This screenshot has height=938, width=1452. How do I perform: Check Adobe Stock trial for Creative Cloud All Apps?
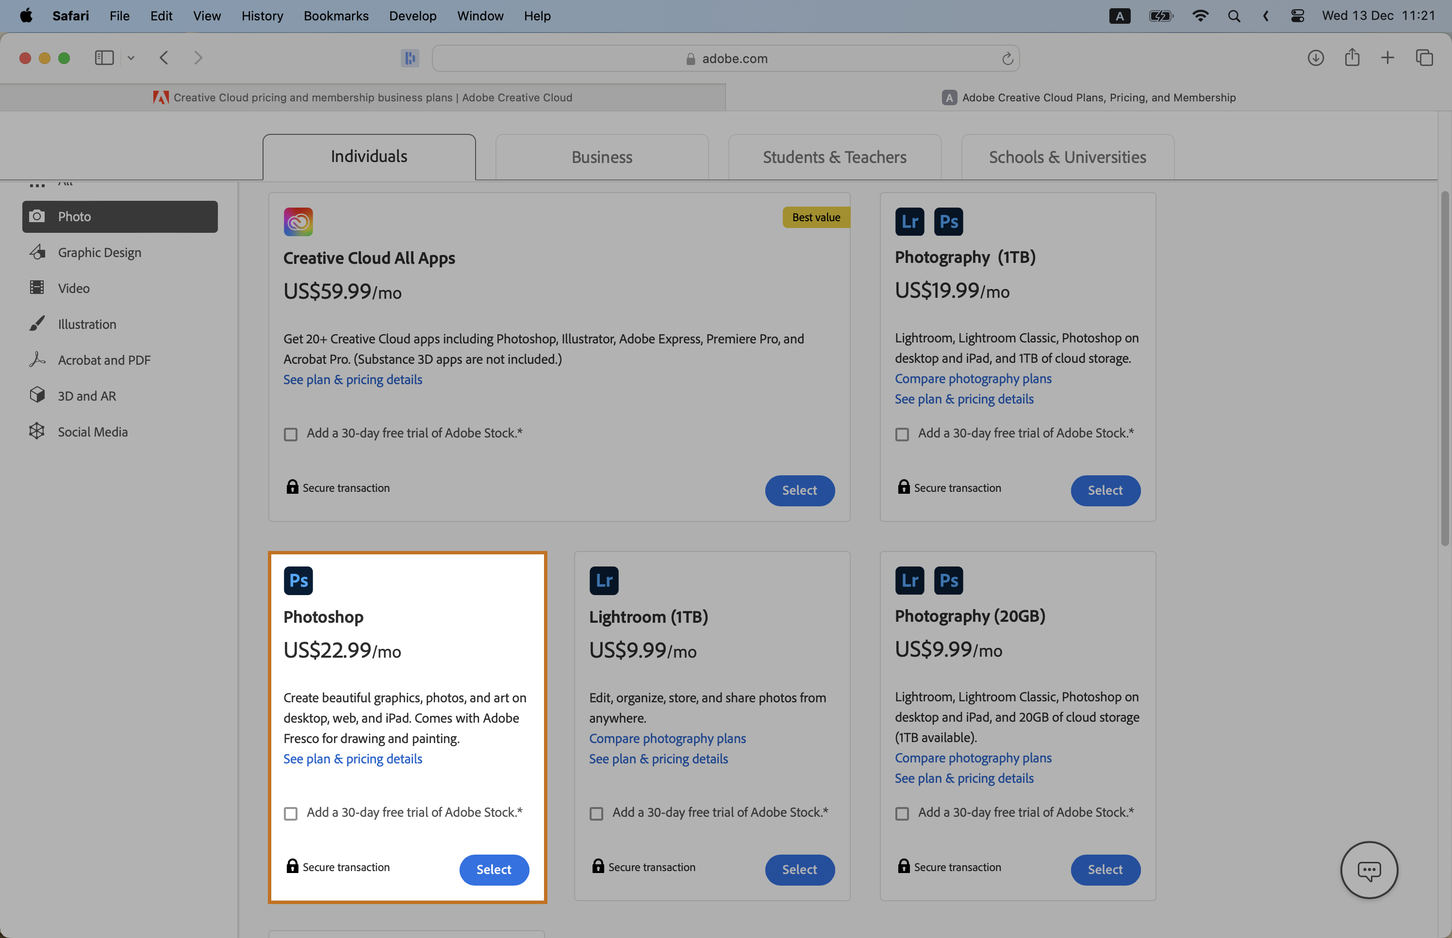click(291, 434)
